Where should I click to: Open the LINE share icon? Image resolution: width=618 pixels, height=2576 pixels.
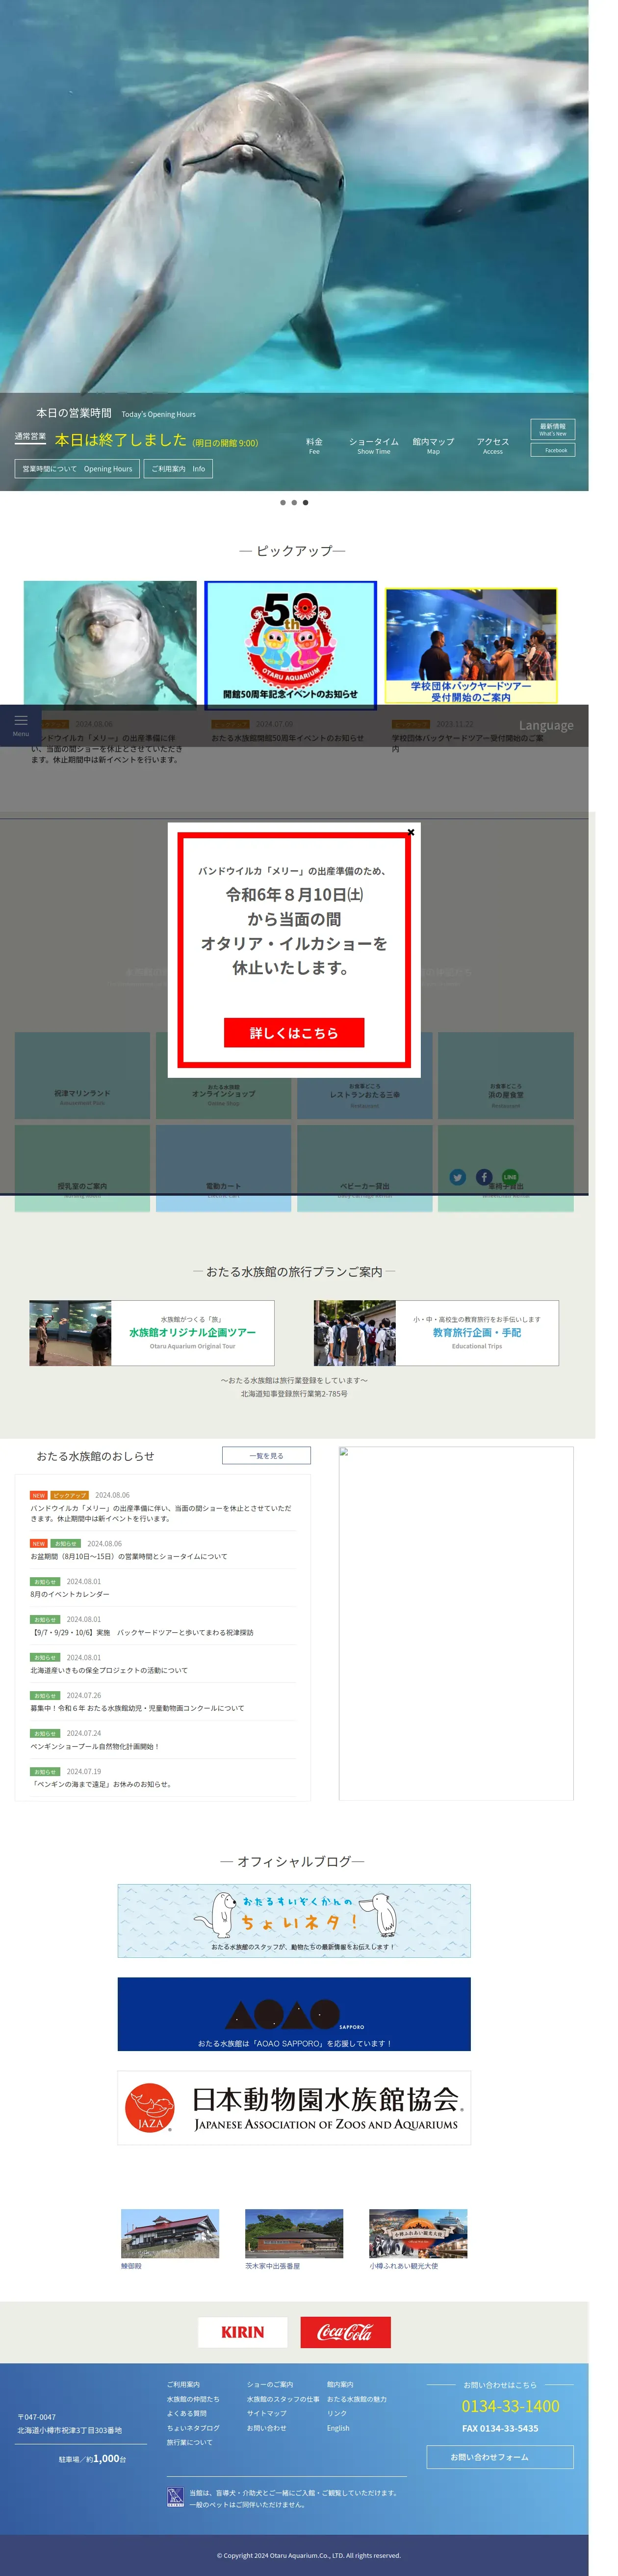[x=510, y=1177]
